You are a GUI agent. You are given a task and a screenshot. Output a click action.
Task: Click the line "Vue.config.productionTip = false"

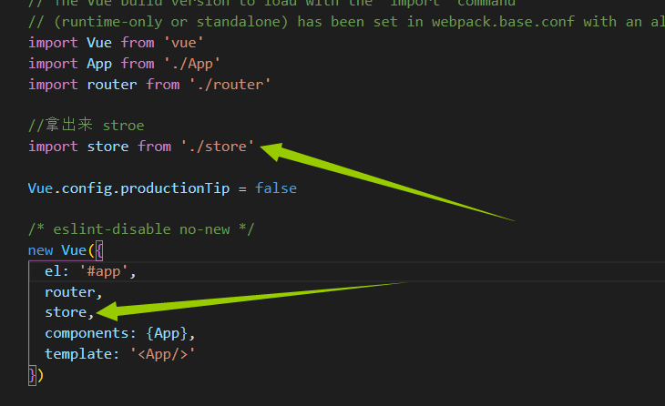[162, 188]
